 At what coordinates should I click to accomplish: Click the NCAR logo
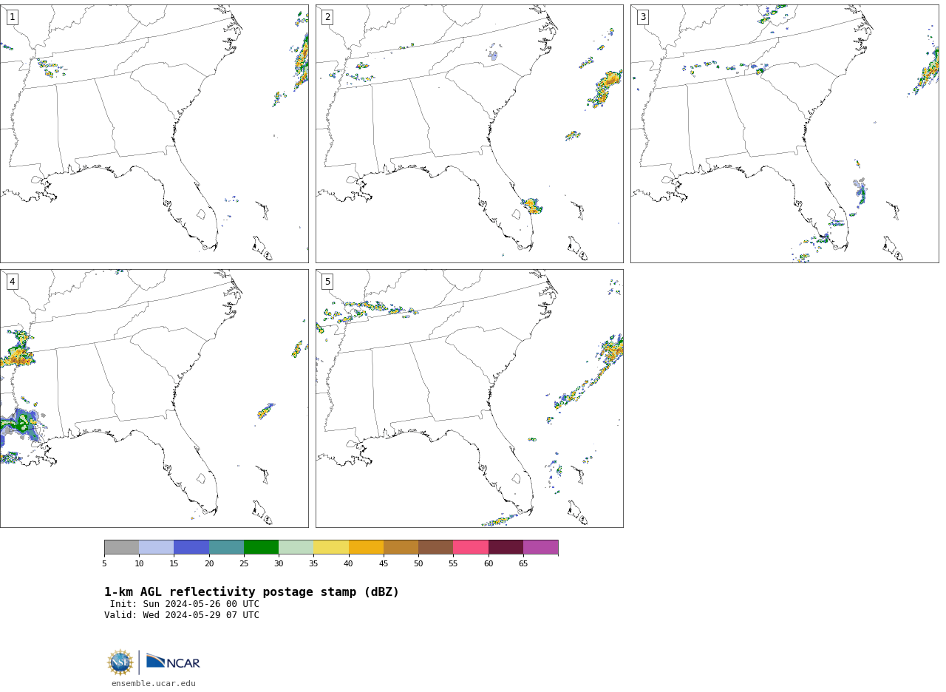173,662
